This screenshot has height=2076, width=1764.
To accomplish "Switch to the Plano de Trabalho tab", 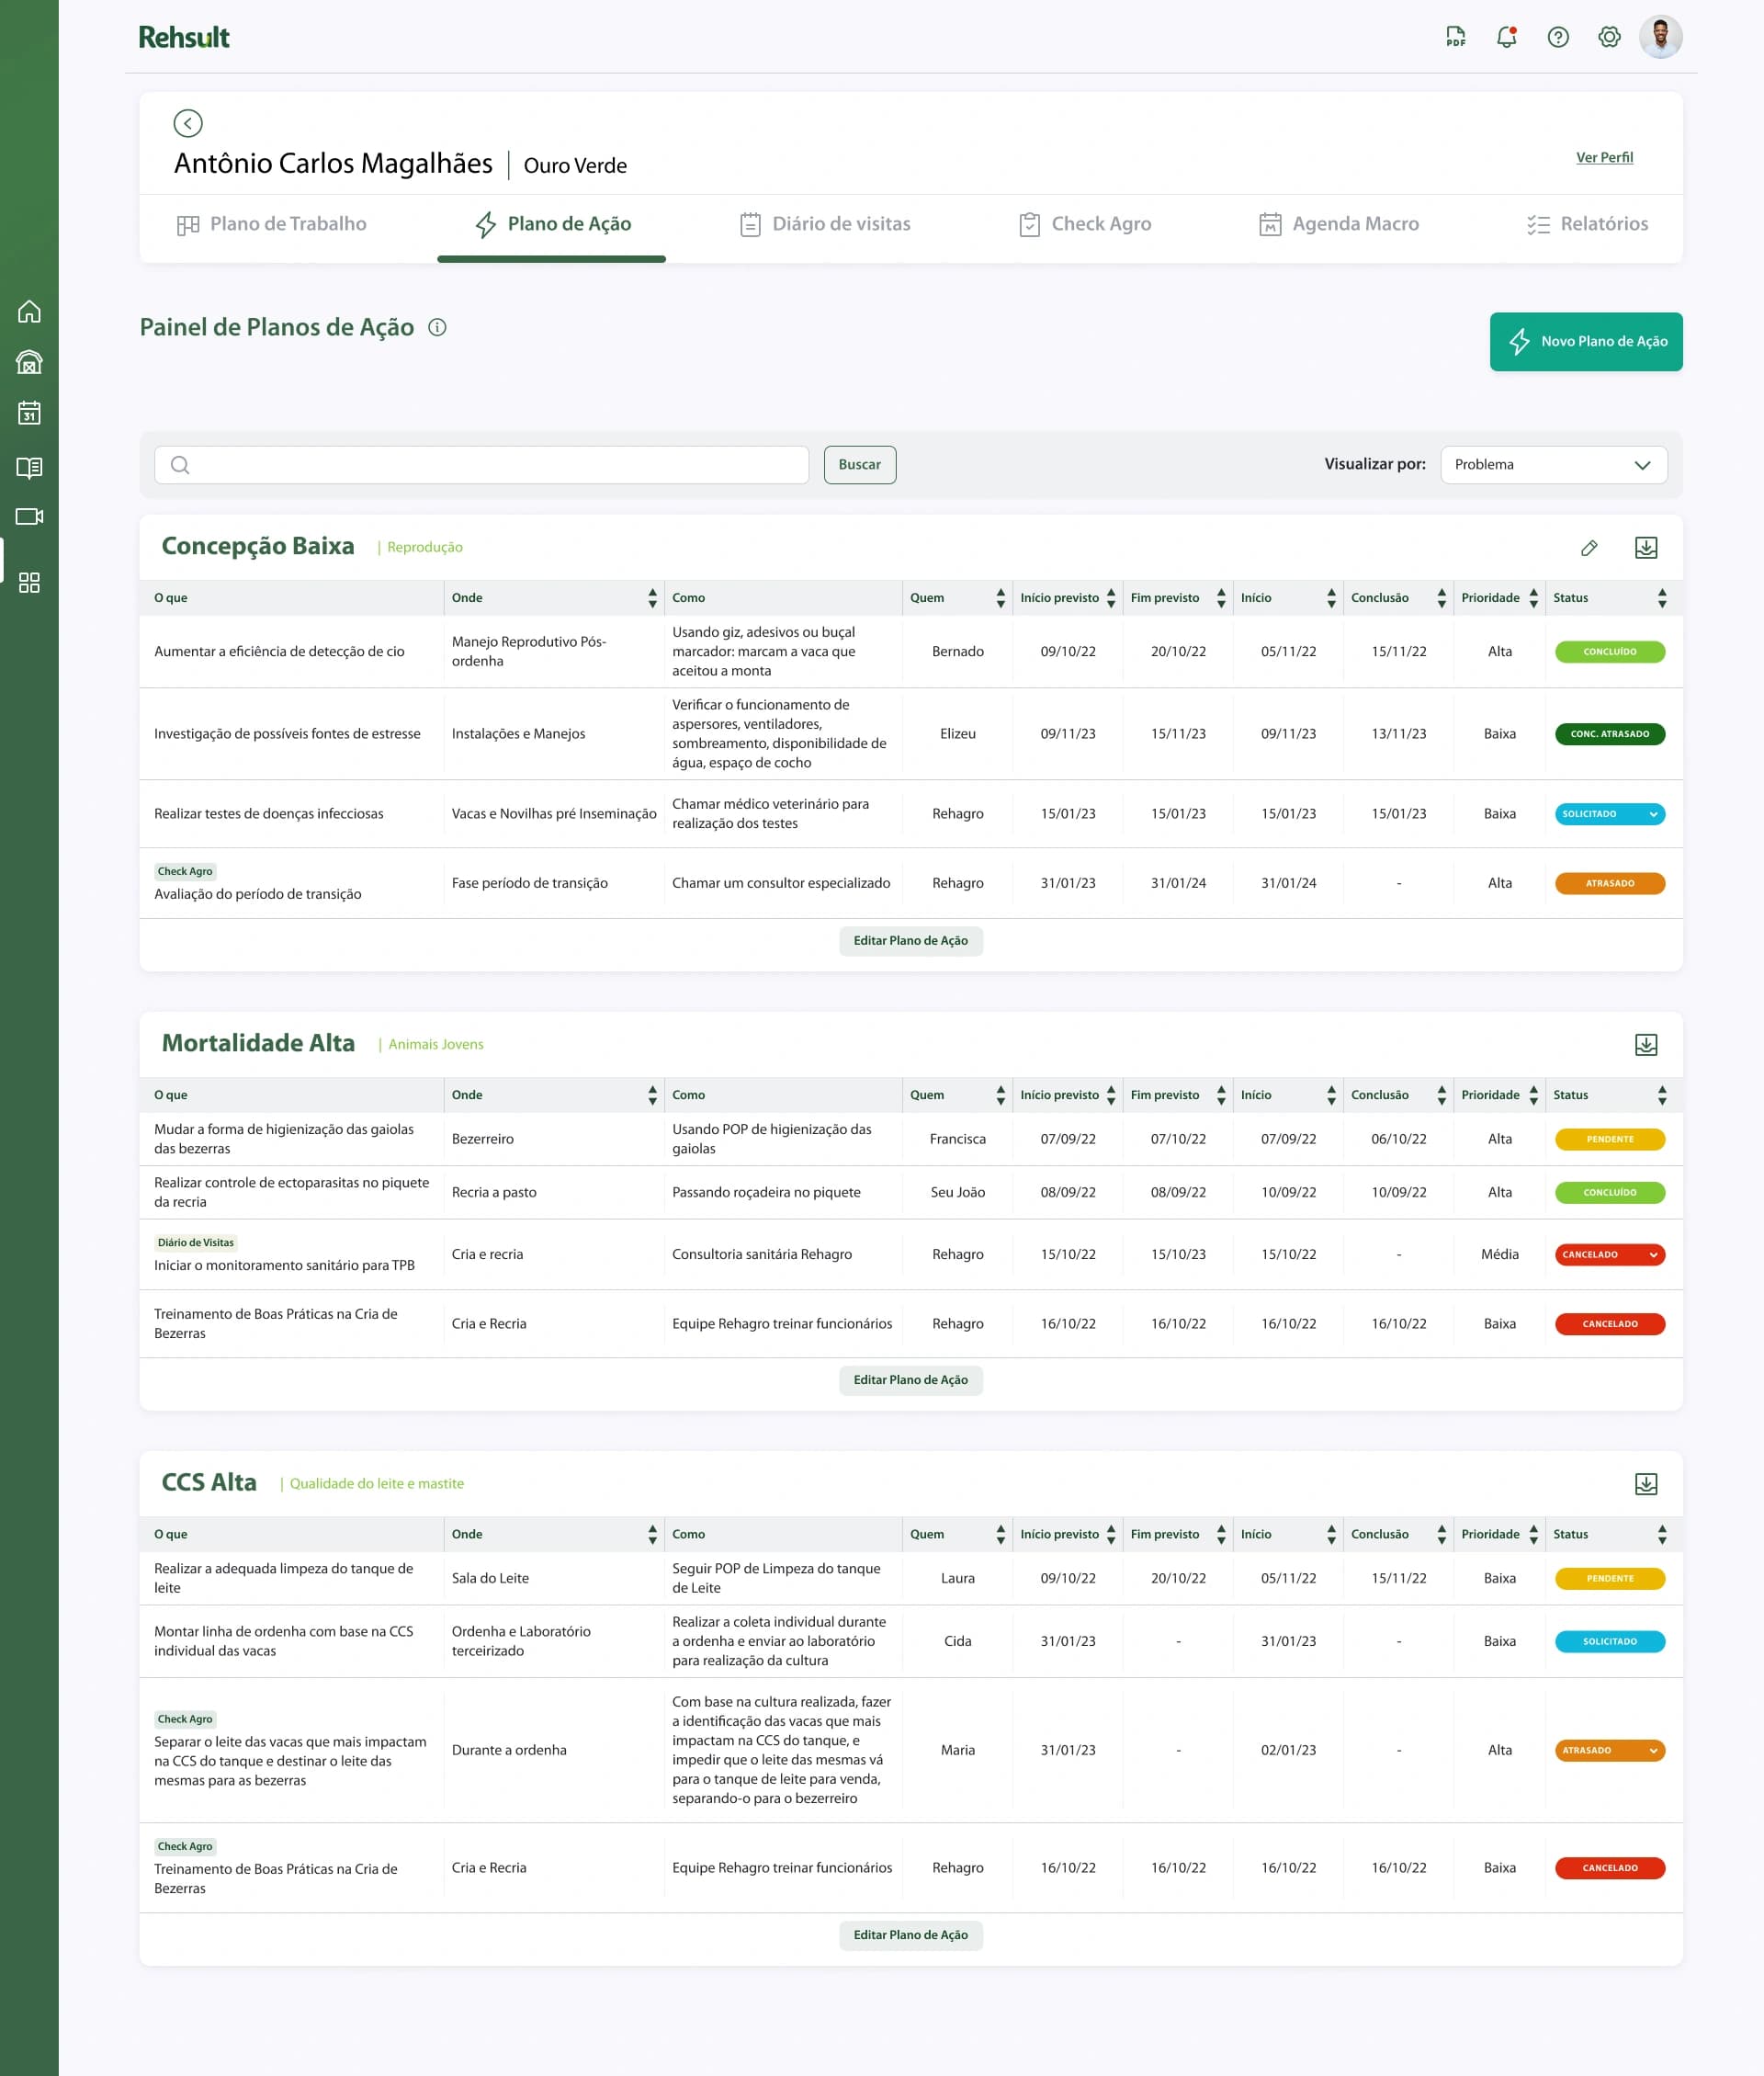I will coord(271,224).
